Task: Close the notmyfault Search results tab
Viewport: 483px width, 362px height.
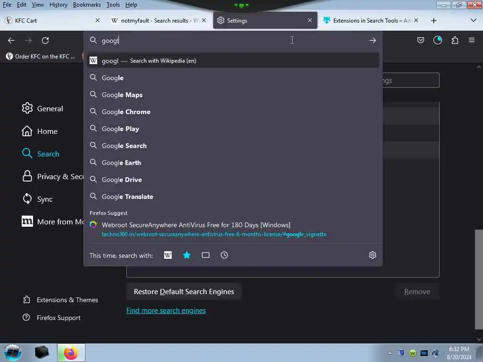Action: pos(204,20)
